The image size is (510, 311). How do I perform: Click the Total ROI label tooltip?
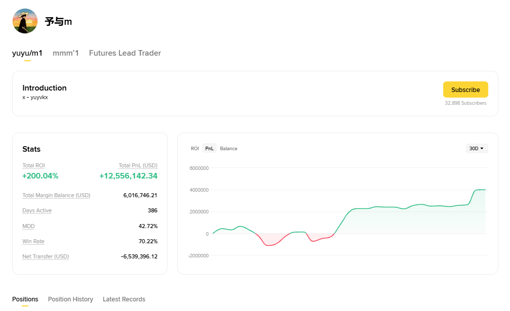pos(33,165)
